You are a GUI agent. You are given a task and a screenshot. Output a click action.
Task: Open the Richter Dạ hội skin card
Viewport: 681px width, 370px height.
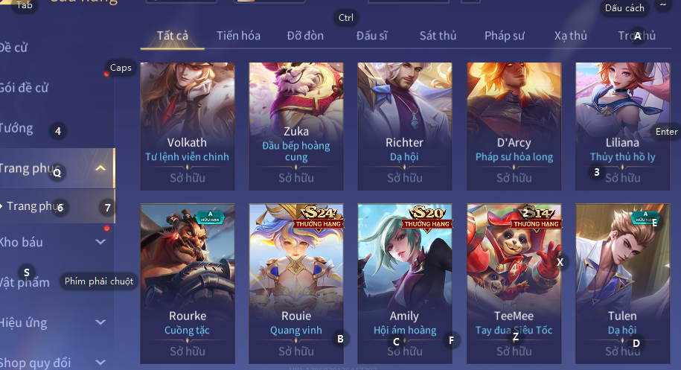pos(405,127)
